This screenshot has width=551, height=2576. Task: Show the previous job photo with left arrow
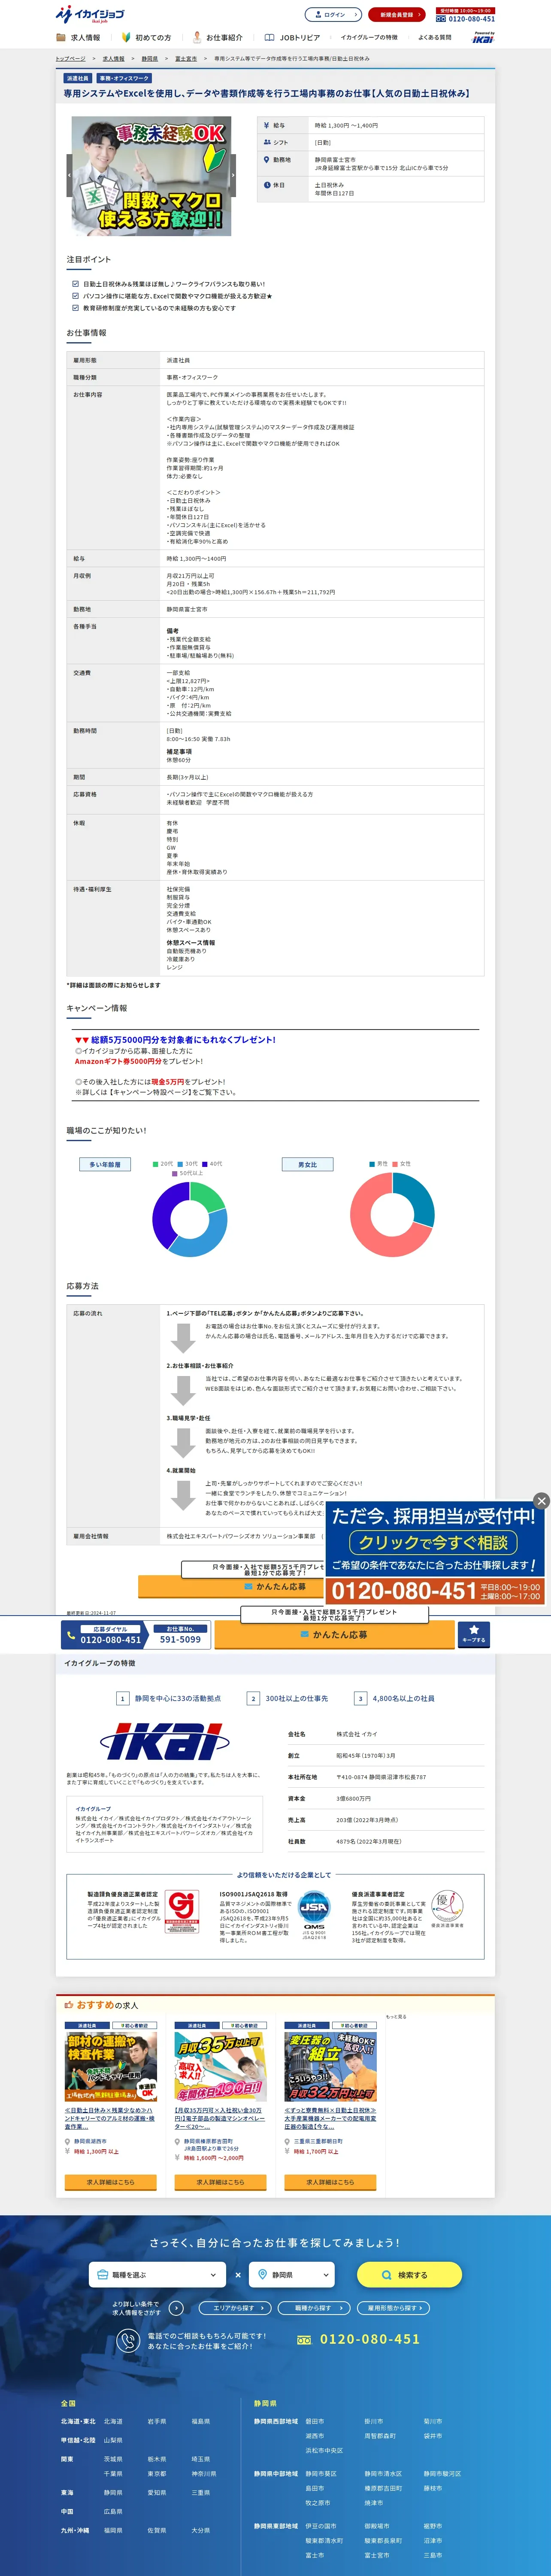[x=69, y=175]
